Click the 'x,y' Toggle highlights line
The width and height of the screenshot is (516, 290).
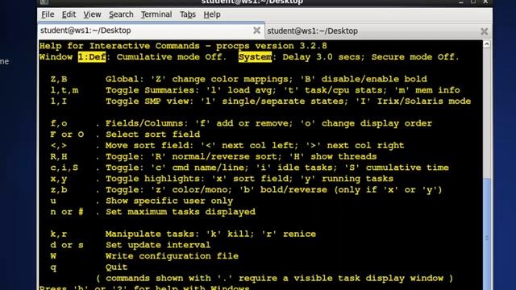tap(222, 179)
